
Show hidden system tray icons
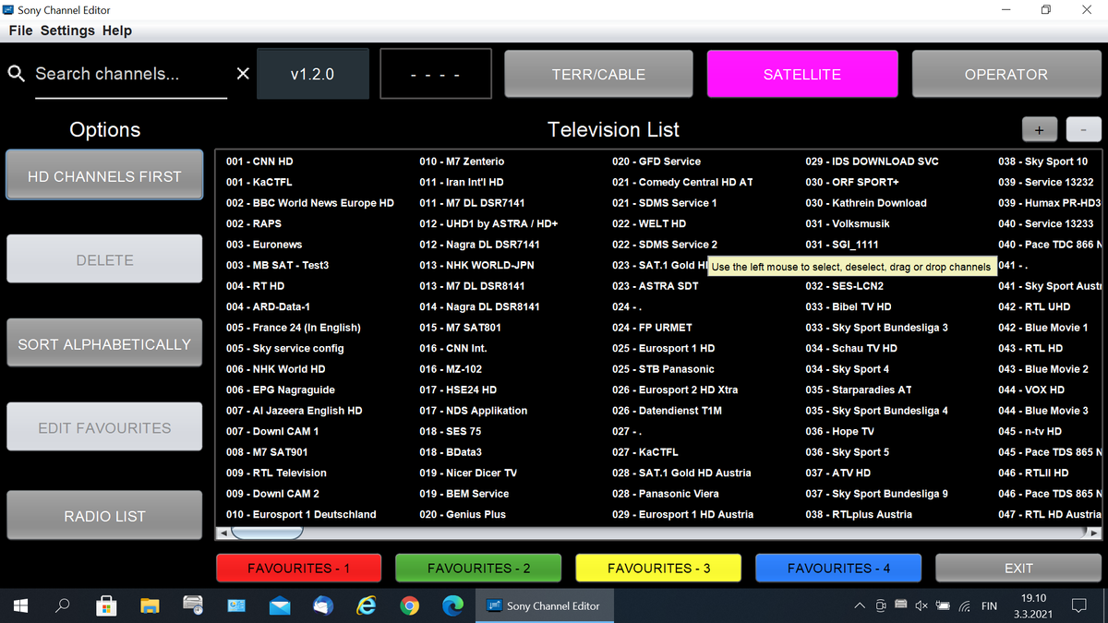click(x=859, y=606)
